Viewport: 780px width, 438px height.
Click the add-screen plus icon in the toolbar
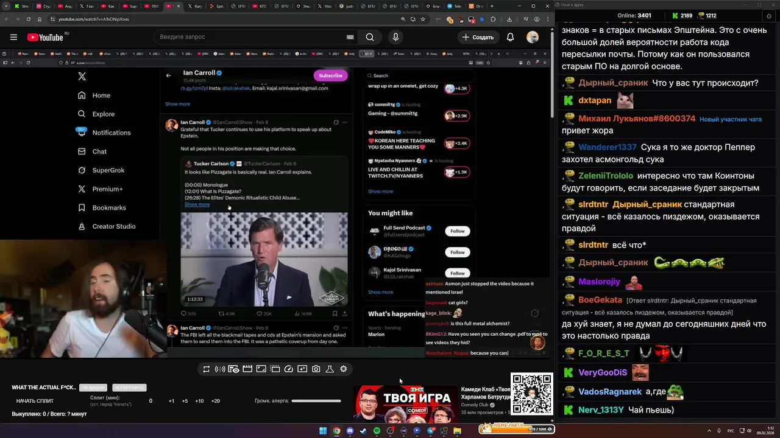tap(302, 369)
